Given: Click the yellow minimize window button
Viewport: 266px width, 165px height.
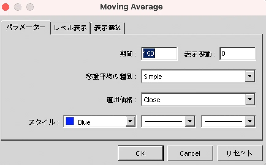Looking at the screenshot, I should pos(18,7).
